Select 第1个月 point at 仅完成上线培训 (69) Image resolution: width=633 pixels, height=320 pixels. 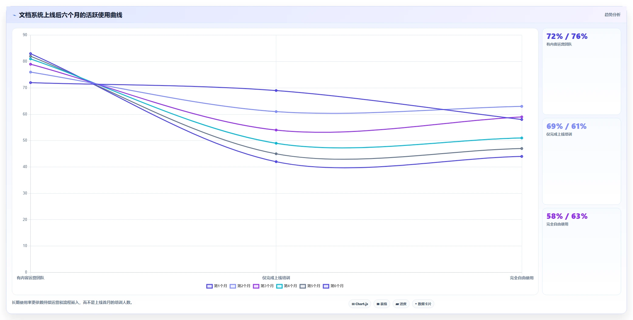pyautogui.click(x=276, y=91)
